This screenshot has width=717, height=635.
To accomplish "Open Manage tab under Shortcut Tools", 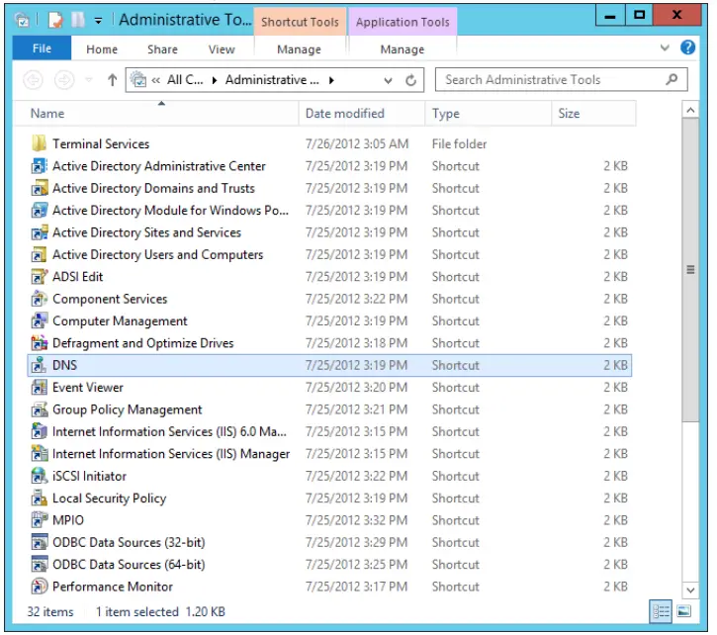I will pos(299,48).
